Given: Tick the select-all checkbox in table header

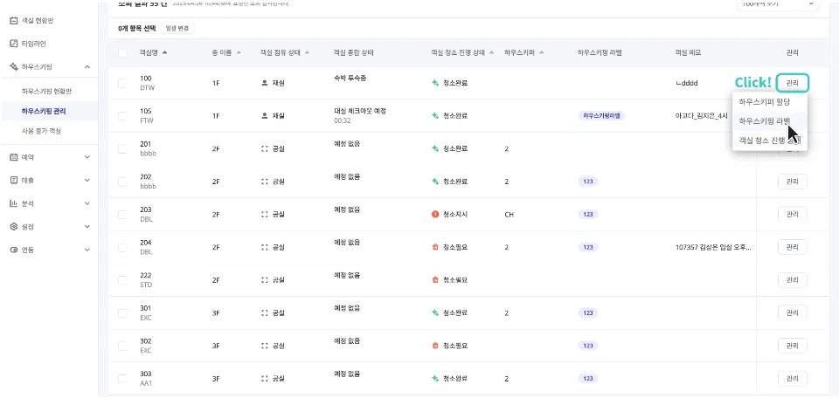Looking at the screenshot, I should (122, 53).
